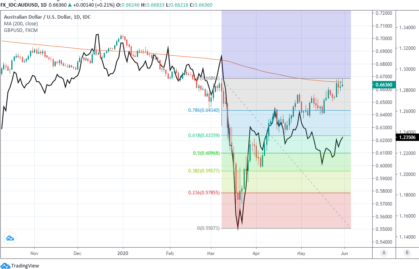The width and height of the screenshot is (419, 269).
Task: Select the 0.236 Fibonacci level label
Action: tap(204, 193)
